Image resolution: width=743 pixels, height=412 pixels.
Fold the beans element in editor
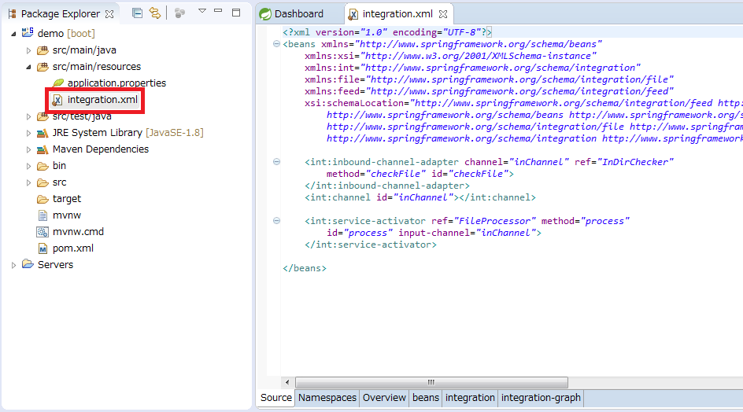(277, 44)
